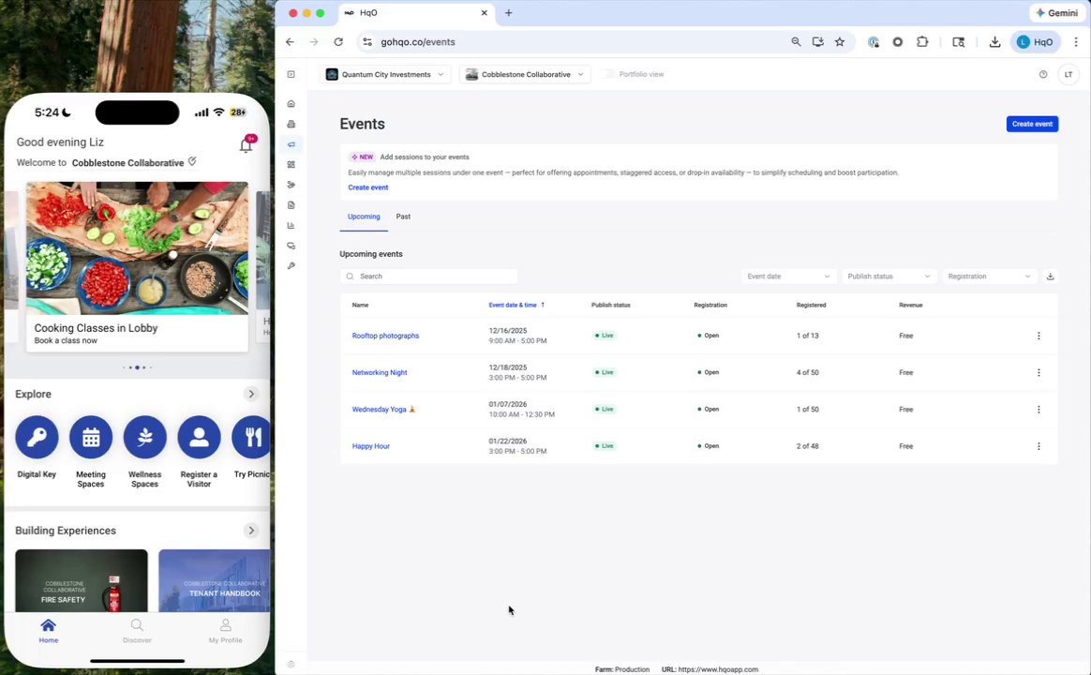Open the Rooftop photographs event
Viewport: 1091px width, 675px height.
pyautogui.click(x=385, y=336)
